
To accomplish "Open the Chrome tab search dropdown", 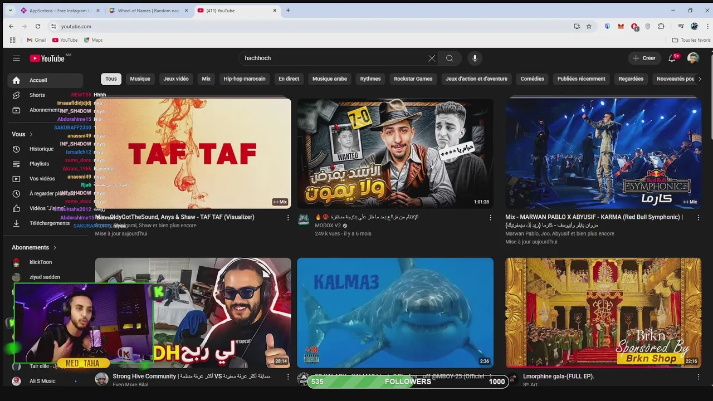I will click(x=10, y=11).
